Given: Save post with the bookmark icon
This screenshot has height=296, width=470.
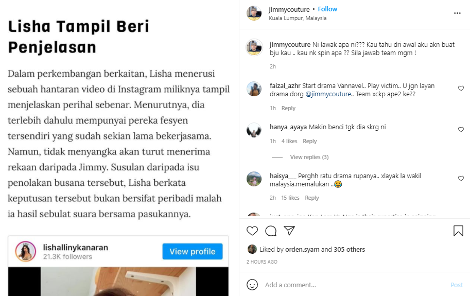Looking at the screenshot, I should 458,231.
